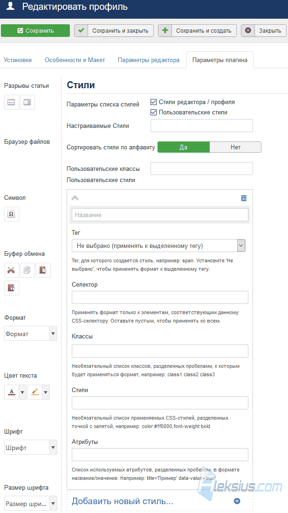The height and width of the screenshot is (513, 288).
Task: Click the page break icon under Разрывы статьи
Action: coord(12,102)
